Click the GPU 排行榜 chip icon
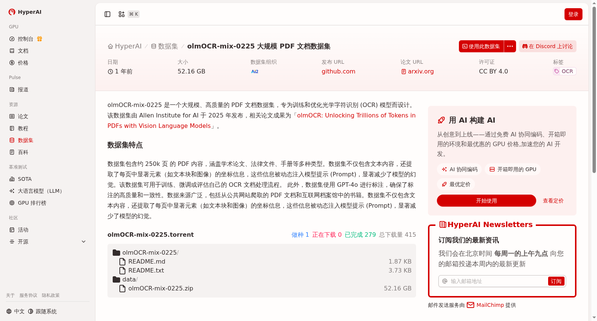 [x=12, y=203]
